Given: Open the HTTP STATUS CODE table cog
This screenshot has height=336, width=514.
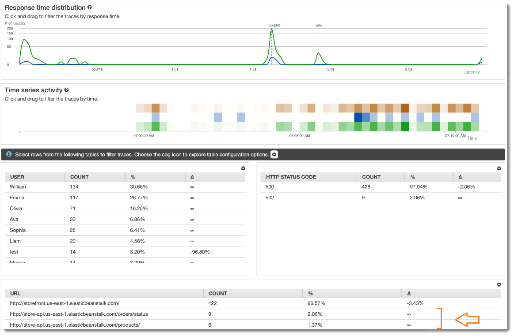Looking at the screenshot, I should point(499,168).
